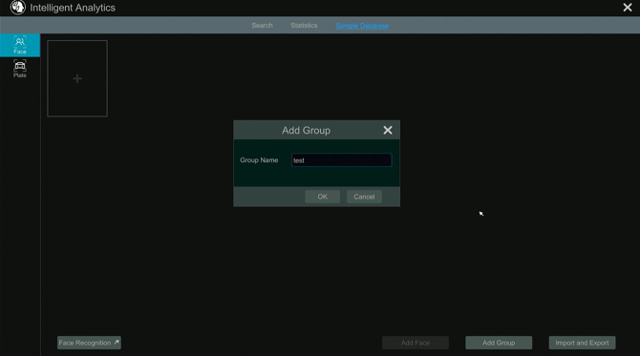Select the Face sidebar icon
This screenshot has width=640, height=356.
pyautogui.click(x=20, y=45)
